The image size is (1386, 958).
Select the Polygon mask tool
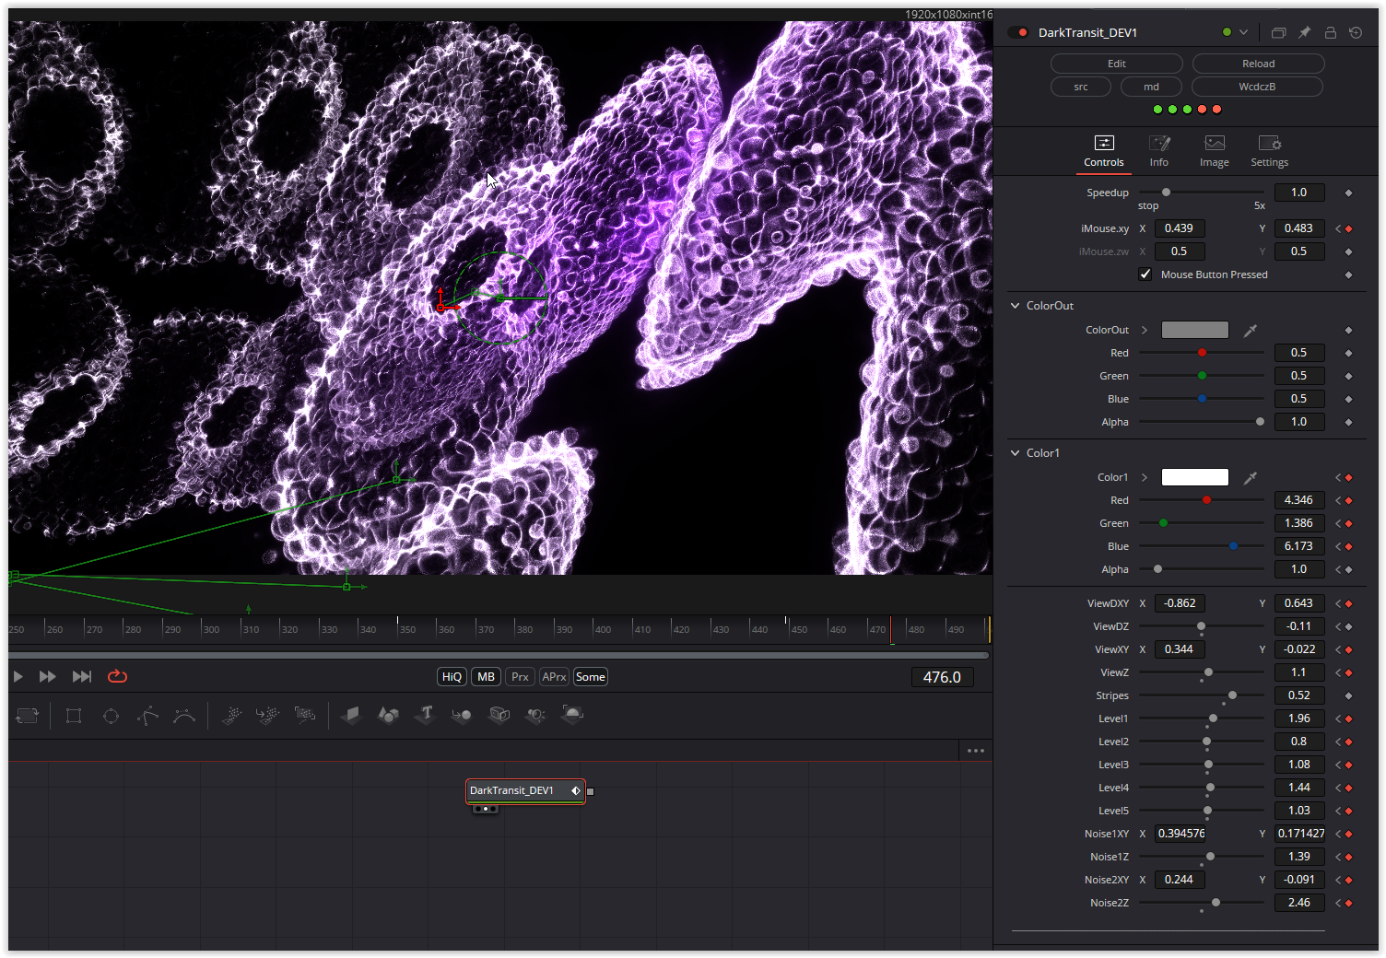point(147,716)
